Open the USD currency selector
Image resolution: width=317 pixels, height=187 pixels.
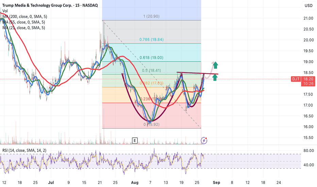[x=308, y=5]
